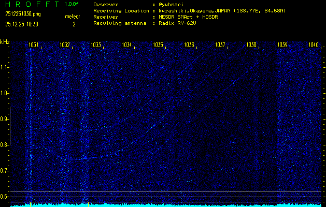Screen dimensions: 326x207
Task: Click the 1035 time marker
Action: 158,46
